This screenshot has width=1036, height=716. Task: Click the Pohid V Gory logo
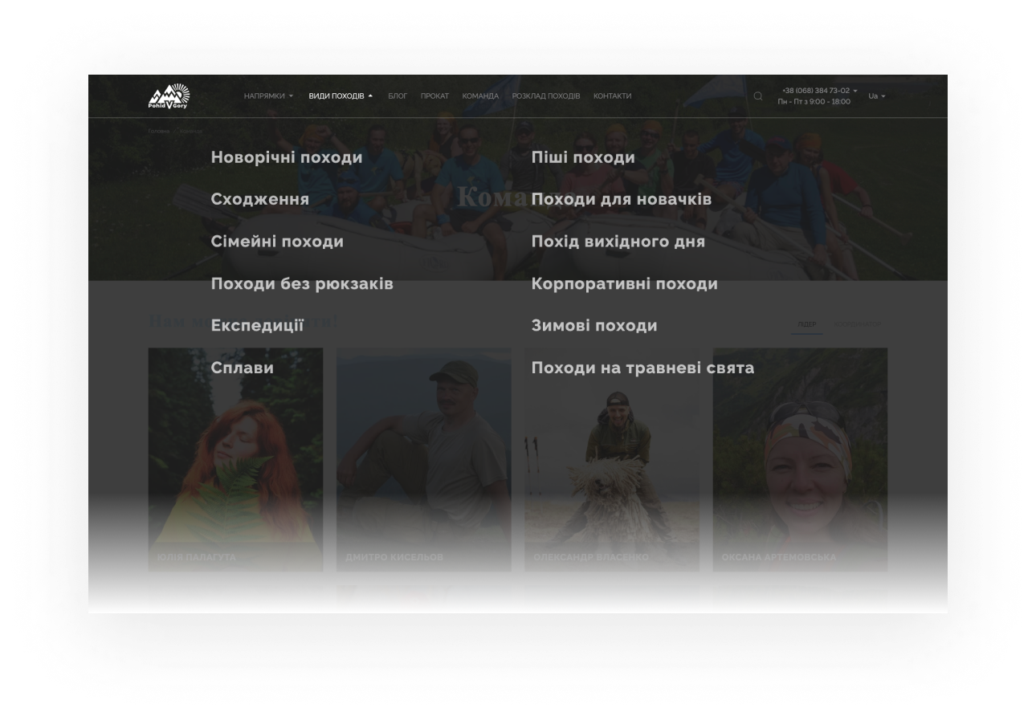tap(169, 96)
